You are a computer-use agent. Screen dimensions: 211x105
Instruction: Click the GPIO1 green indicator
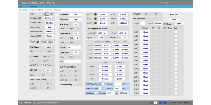[x=95, y=14]
